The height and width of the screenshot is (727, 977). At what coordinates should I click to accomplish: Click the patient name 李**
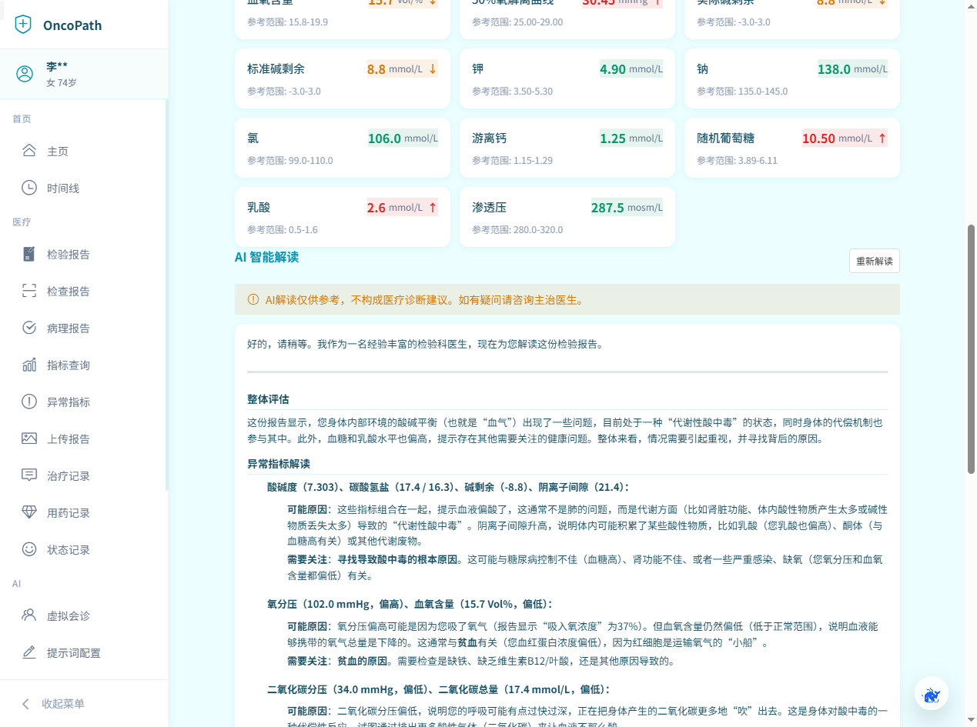click(x=57, y=67)
